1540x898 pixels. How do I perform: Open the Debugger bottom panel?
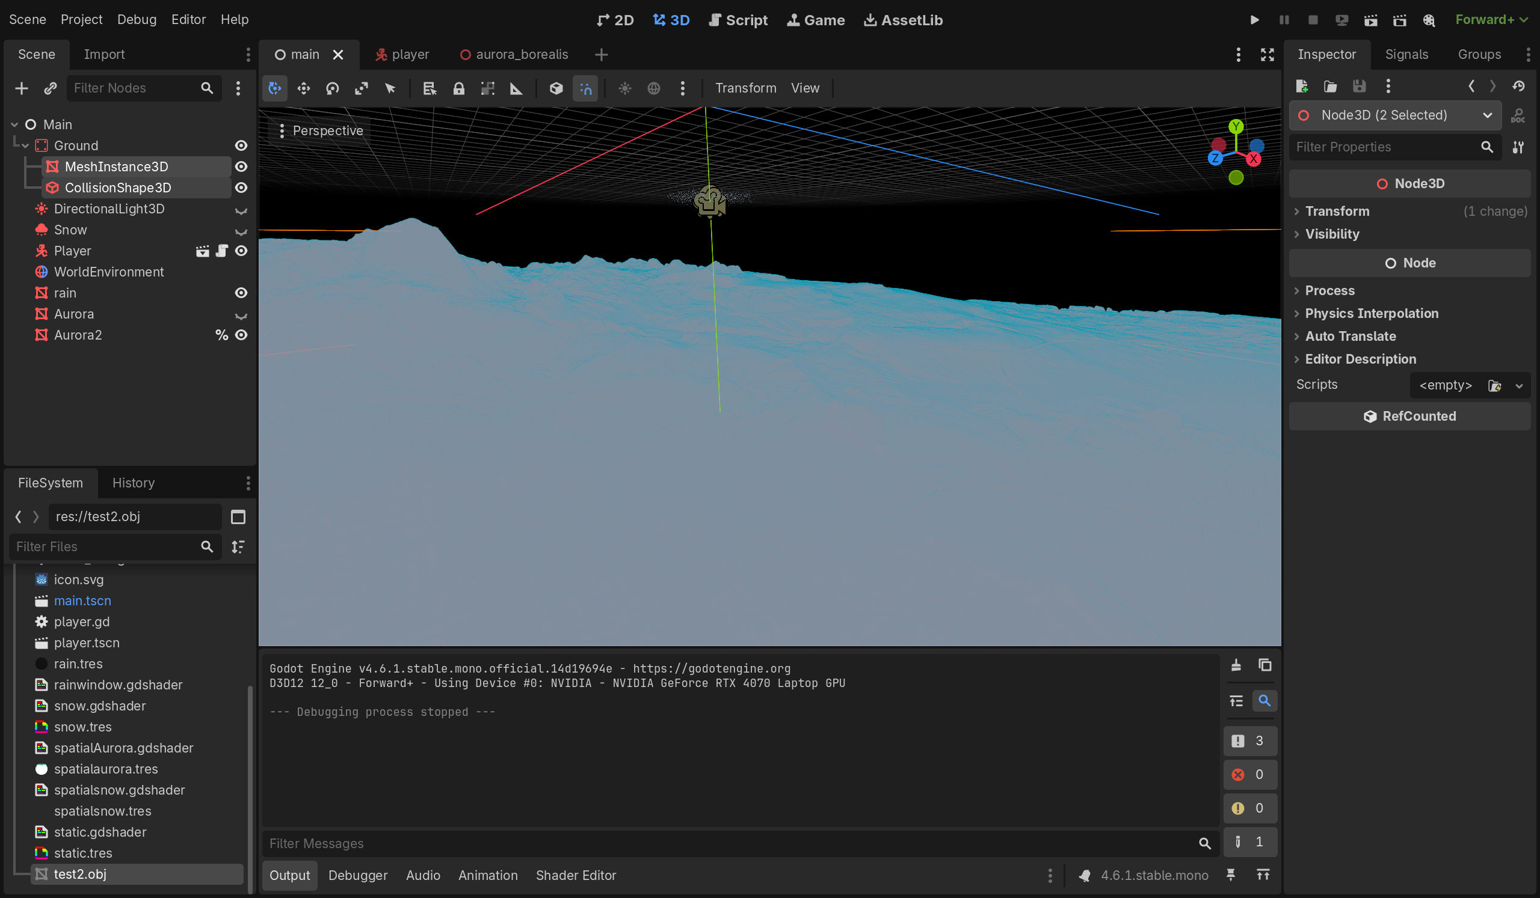click(x=357, y=875)
